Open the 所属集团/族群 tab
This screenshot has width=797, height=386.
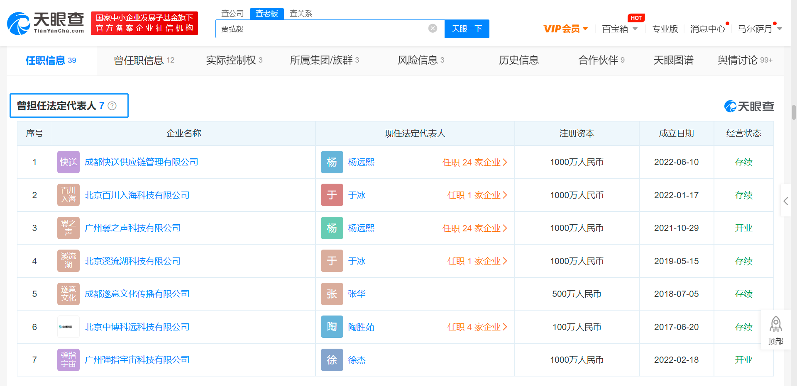(324, 60)
